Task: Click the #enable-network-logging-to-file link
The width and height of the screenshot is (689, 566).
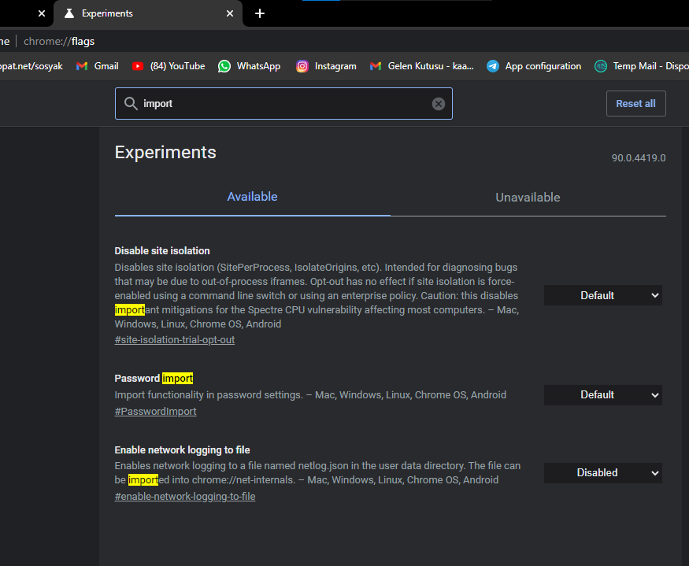Action: click(185, 497)
